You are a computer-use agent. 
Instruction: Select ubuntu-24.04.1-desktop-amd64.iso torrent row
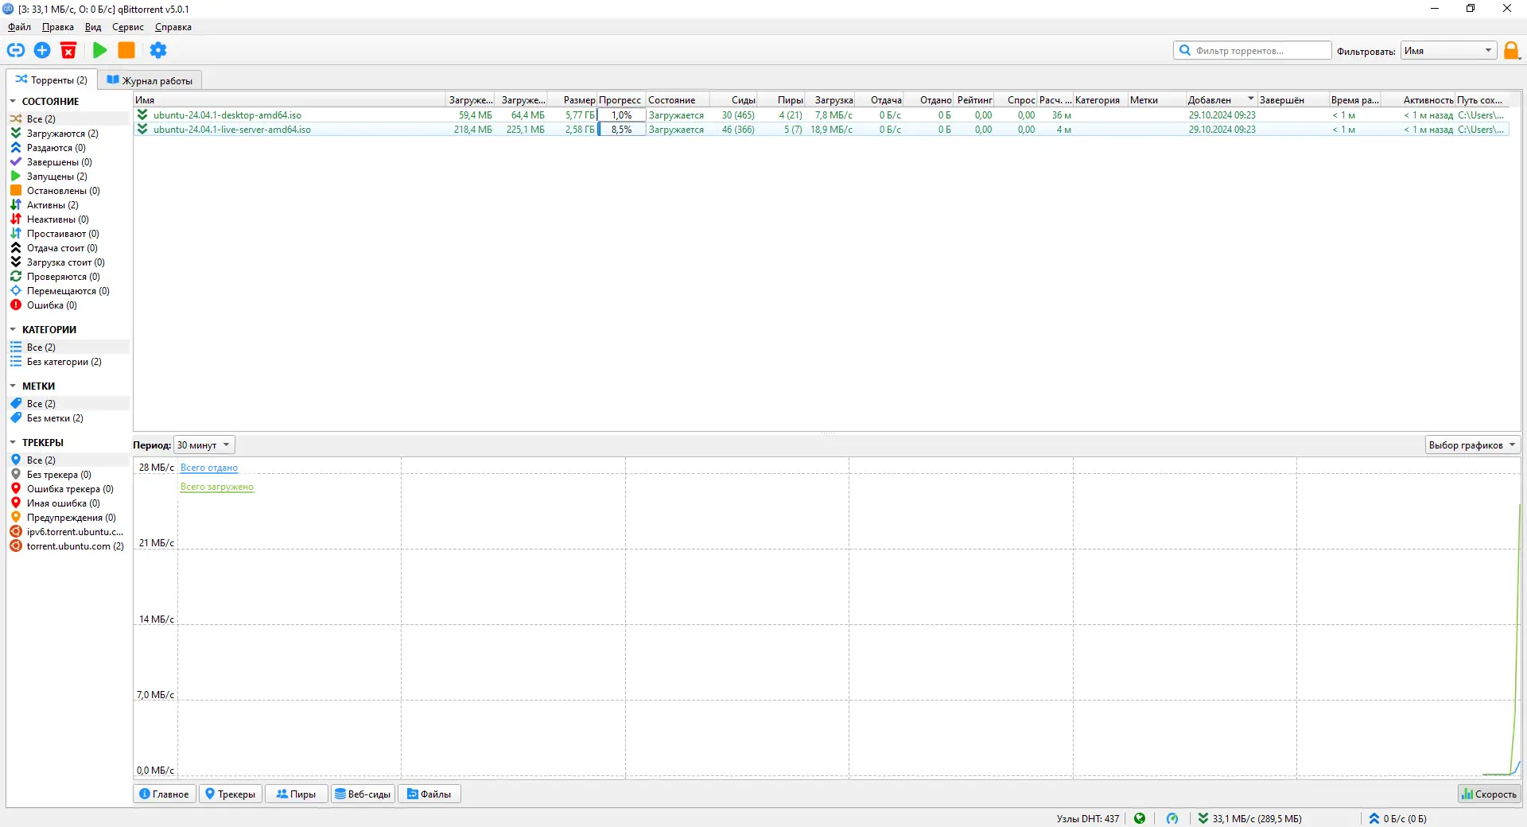pos(821,115)
